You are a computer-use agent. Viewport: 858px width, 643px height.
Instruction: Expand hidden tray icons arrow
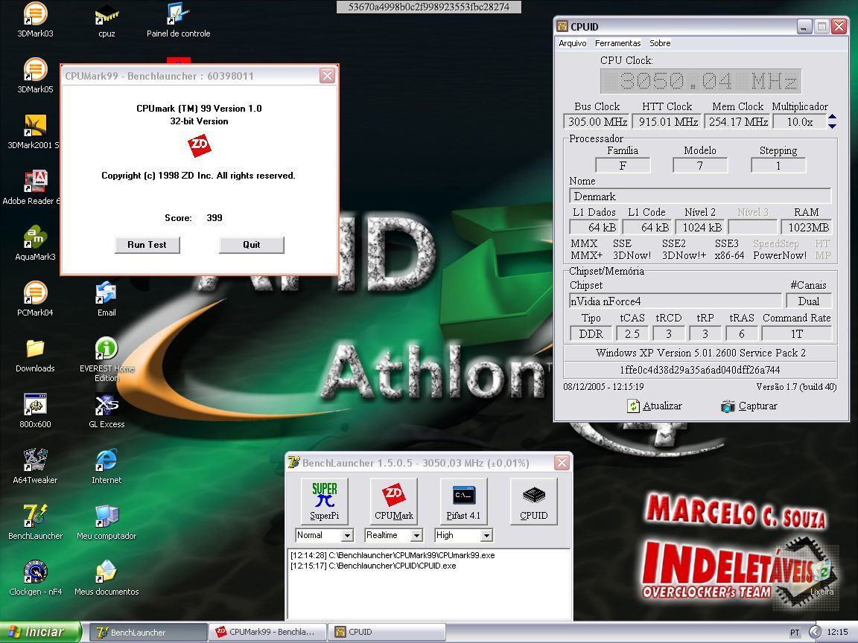816,632
